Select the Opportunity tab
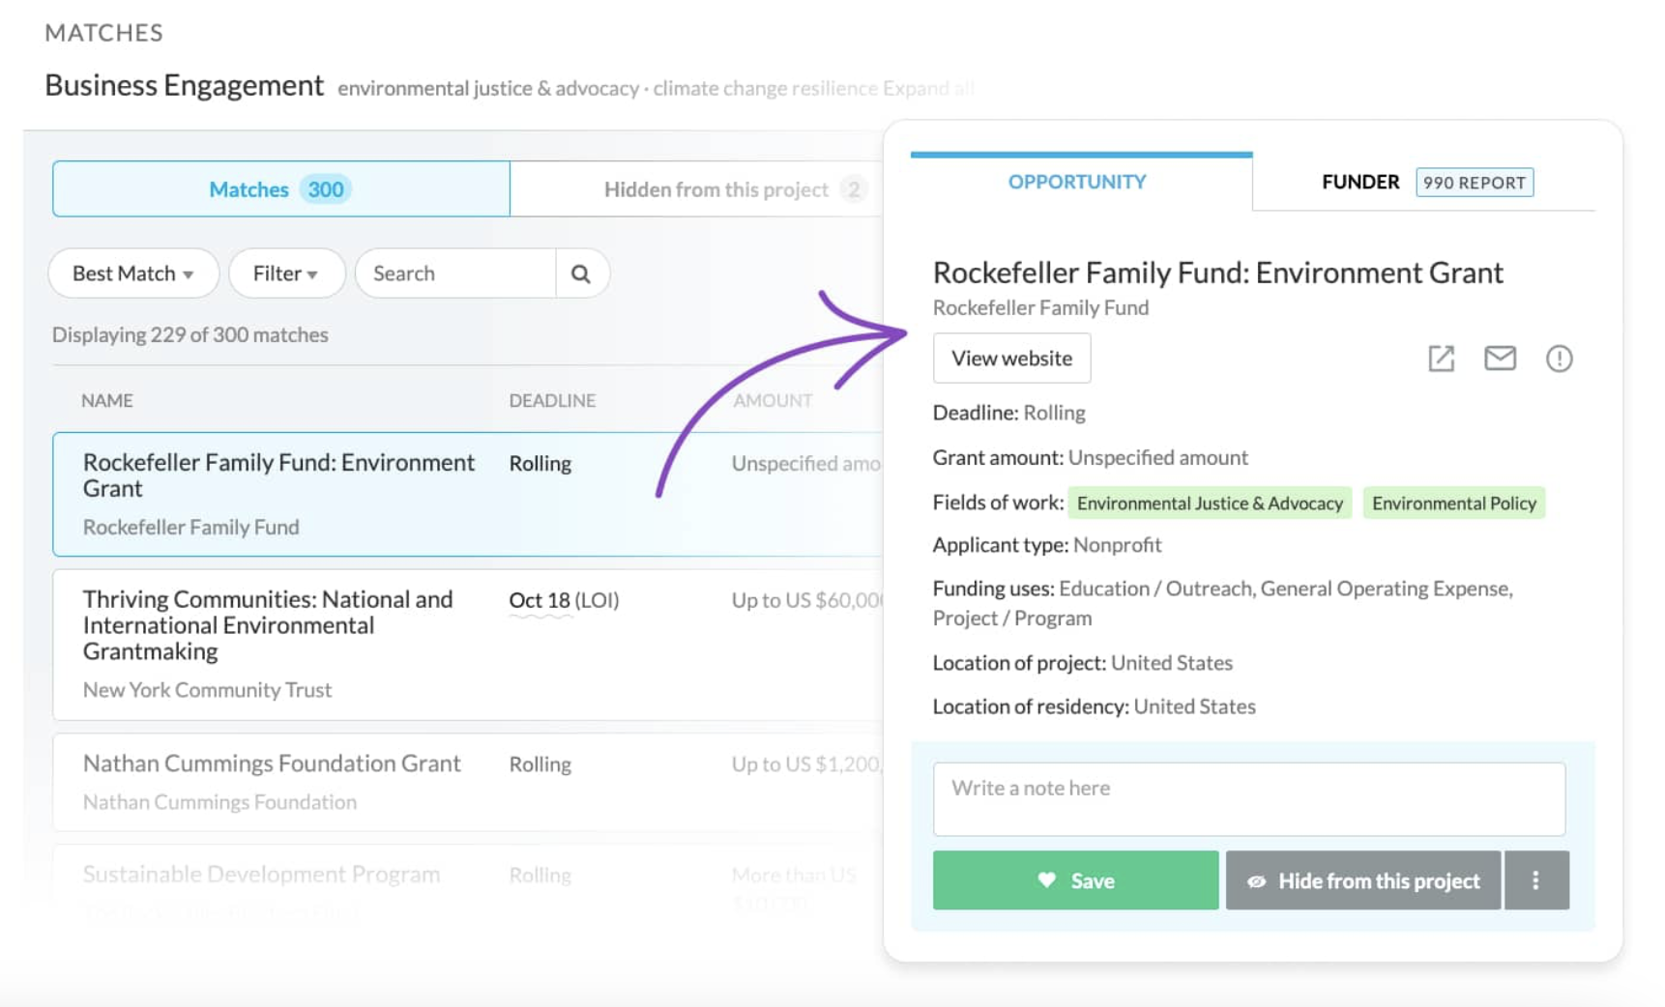The height and width of the screenshot is (1007, 1665). [x=1077, y=183]
